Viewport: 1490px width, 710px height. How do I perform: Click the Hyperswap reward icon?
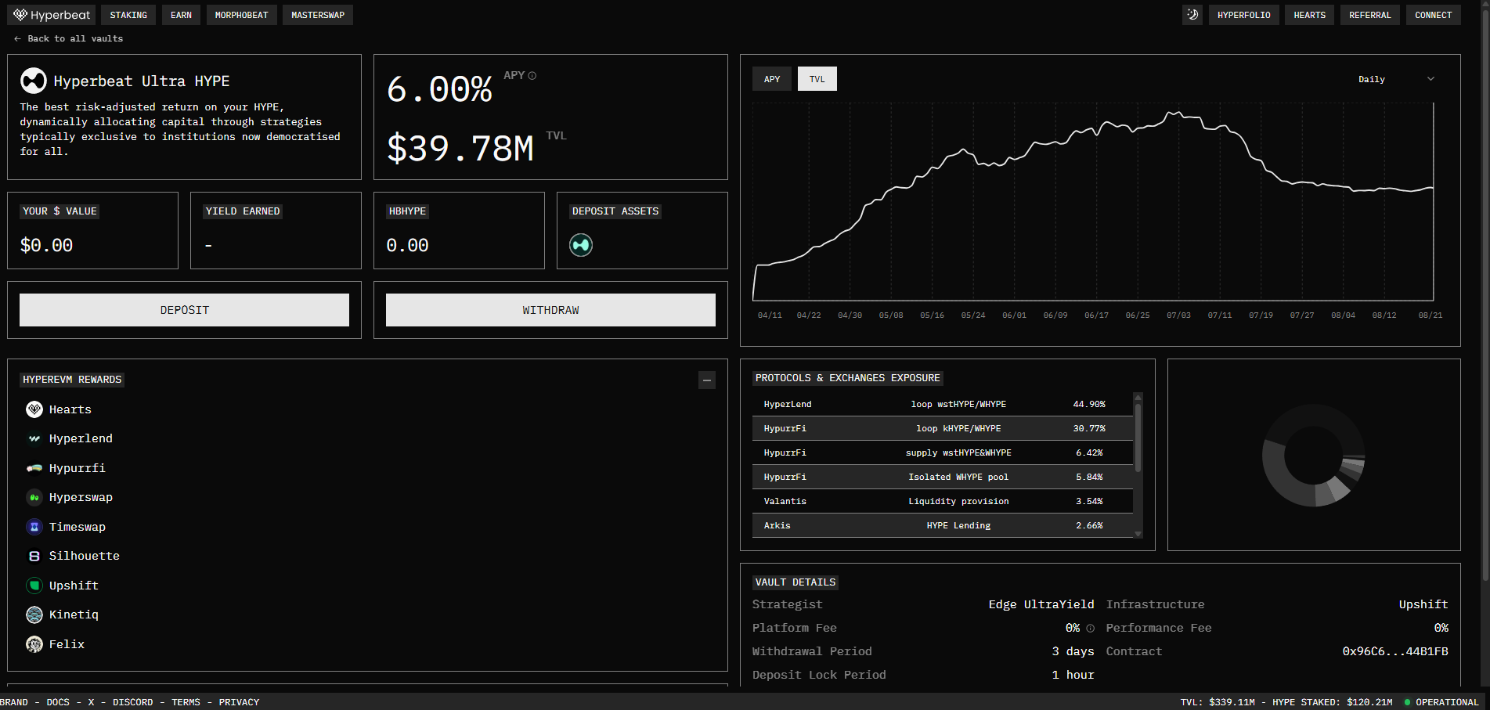[x=34, y=497]
